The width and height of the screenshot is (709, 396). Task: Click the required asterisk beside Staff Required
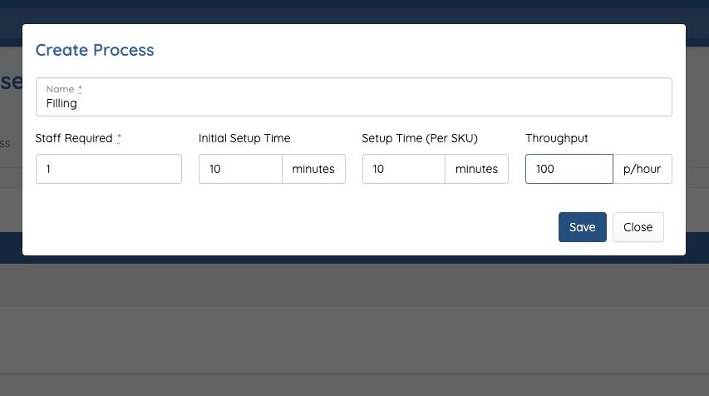pos(119,137)
